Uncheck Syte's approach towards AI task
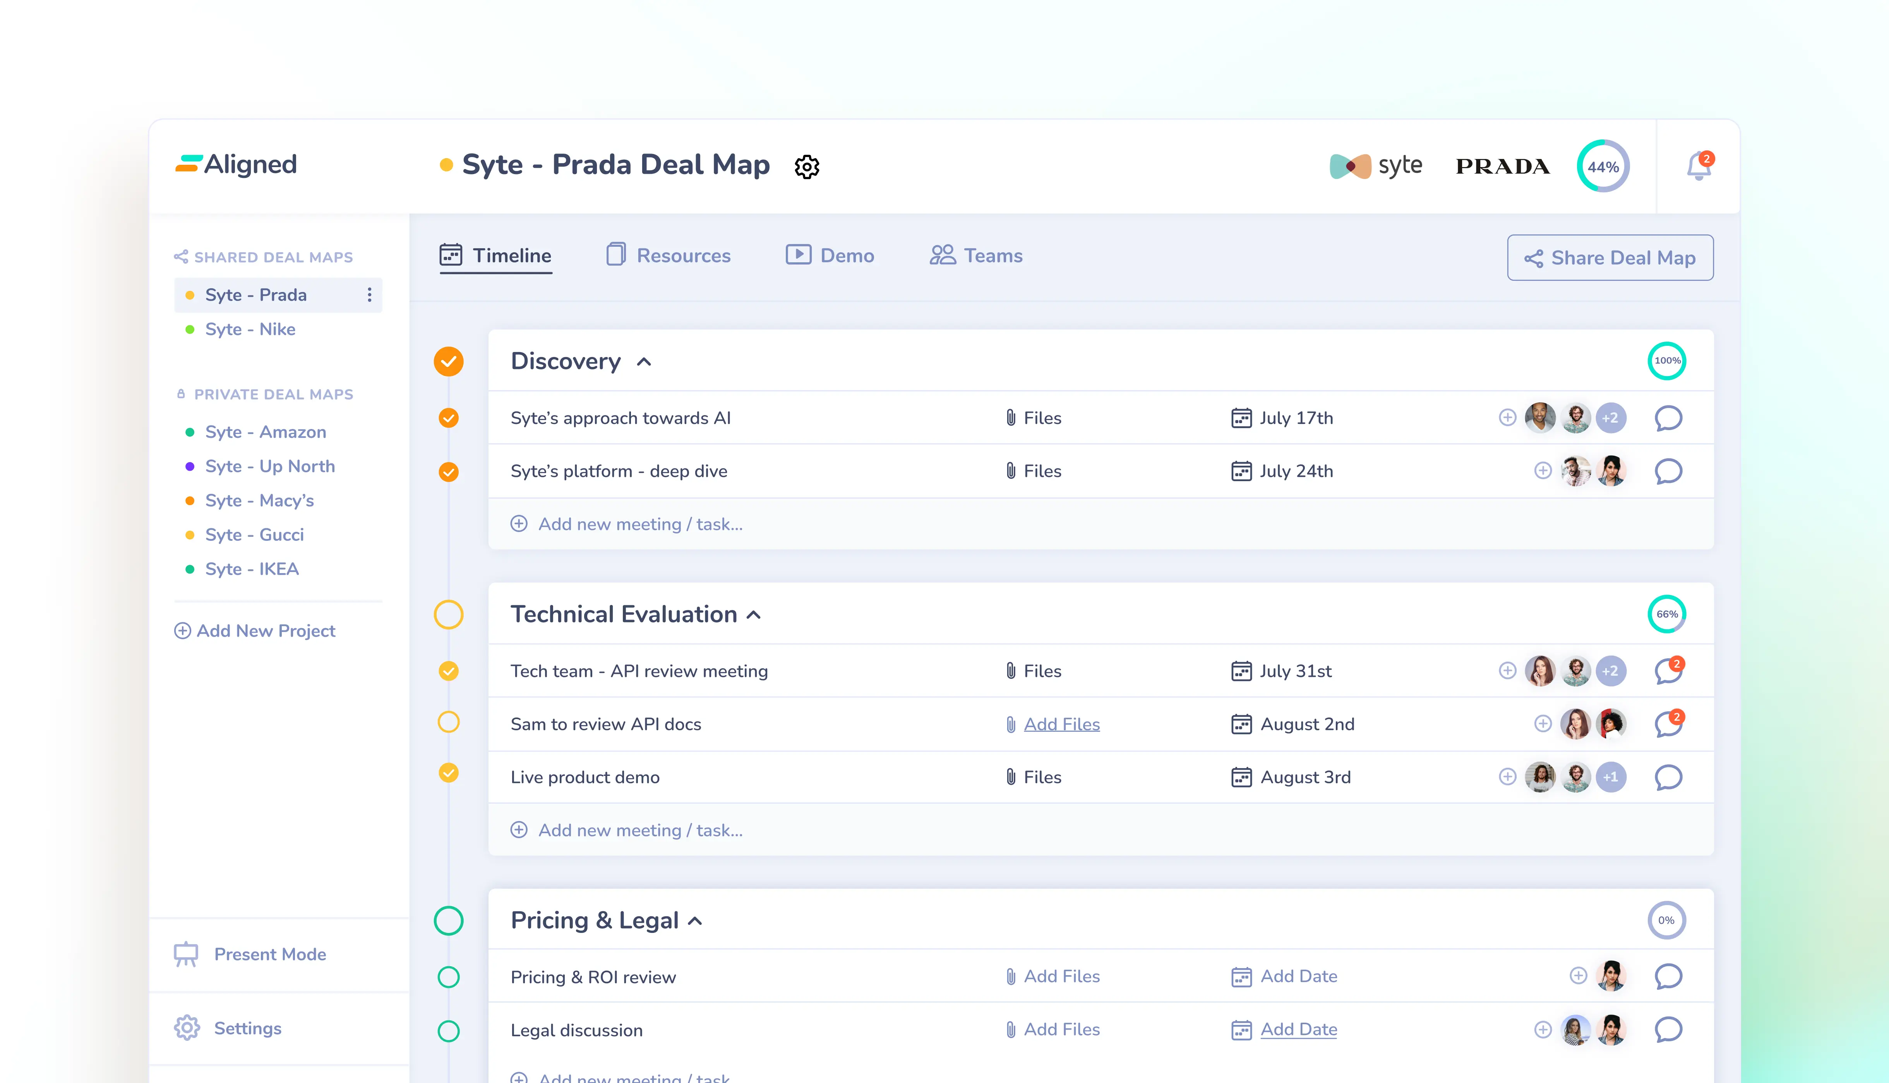The width and height of the screenshot is (1889, 1083). [449, 418]
